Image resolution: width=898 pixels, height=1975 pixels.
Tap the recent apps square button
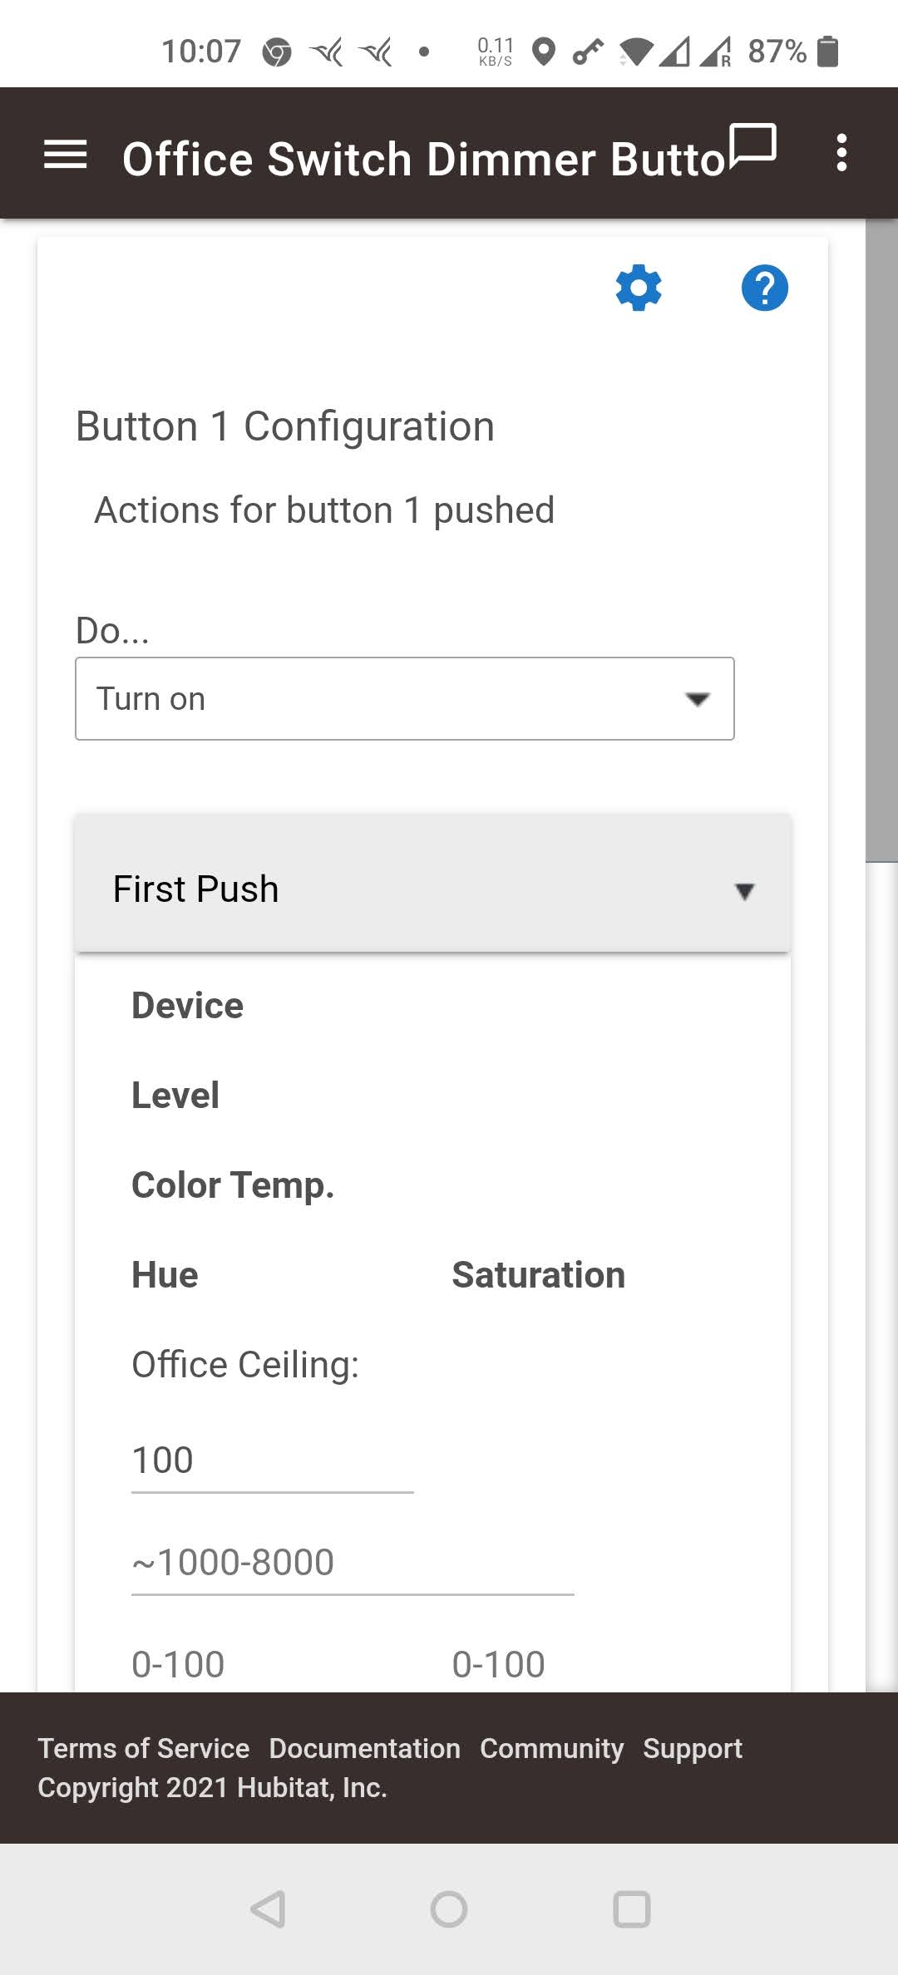point(631,1909)
